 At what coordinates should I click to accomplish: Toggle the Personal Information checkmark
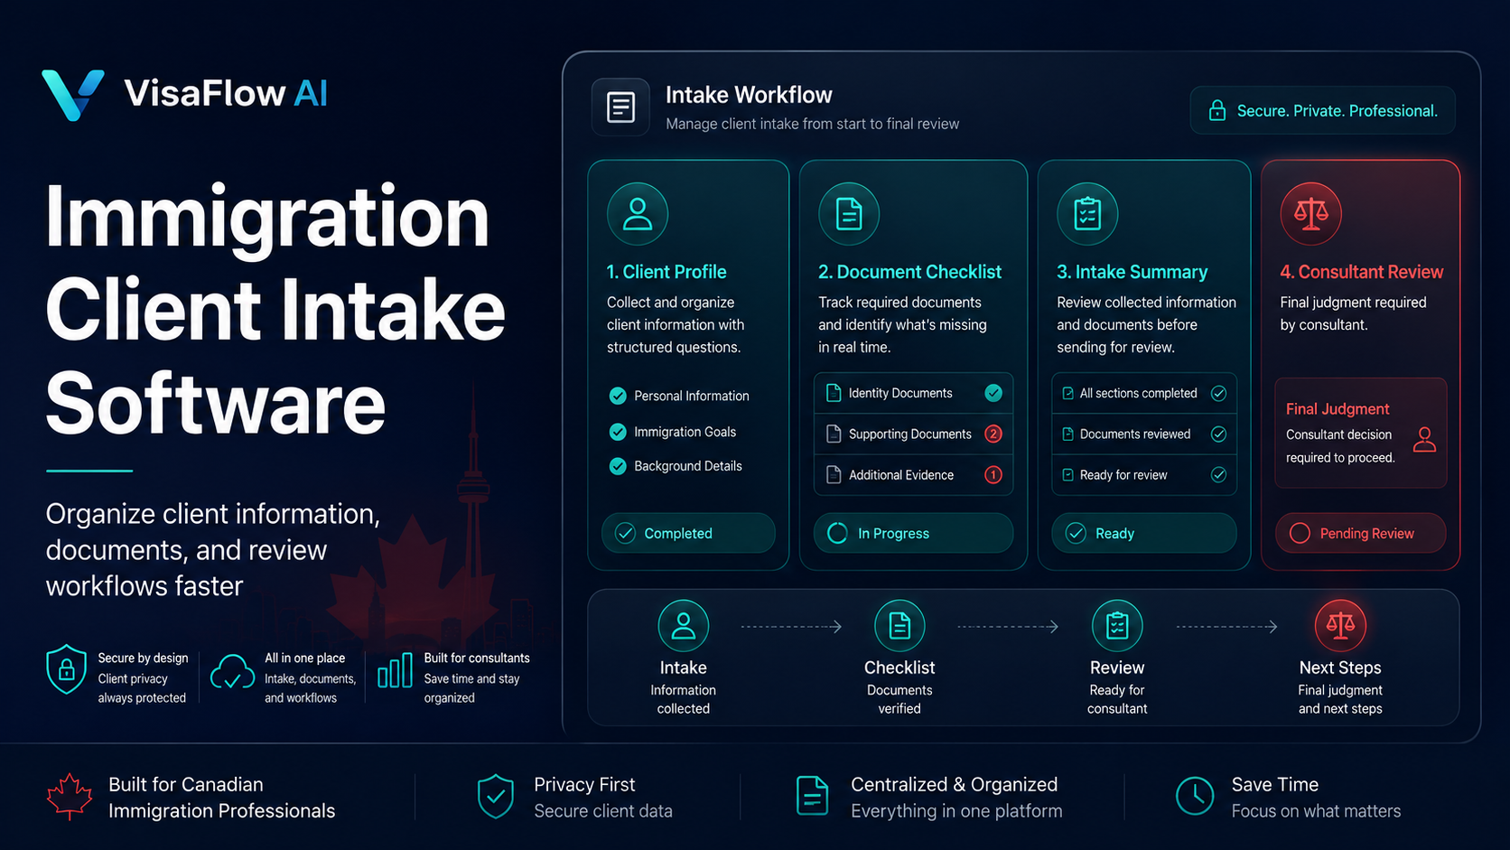point(618,396)
